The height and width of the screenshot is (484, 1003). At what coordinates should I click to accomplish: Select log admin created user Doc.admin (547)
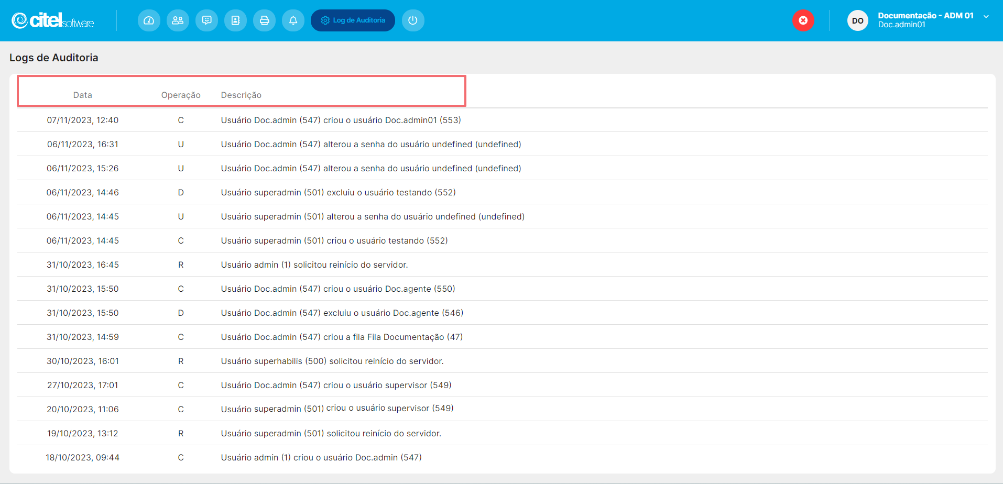coord(321,457)
